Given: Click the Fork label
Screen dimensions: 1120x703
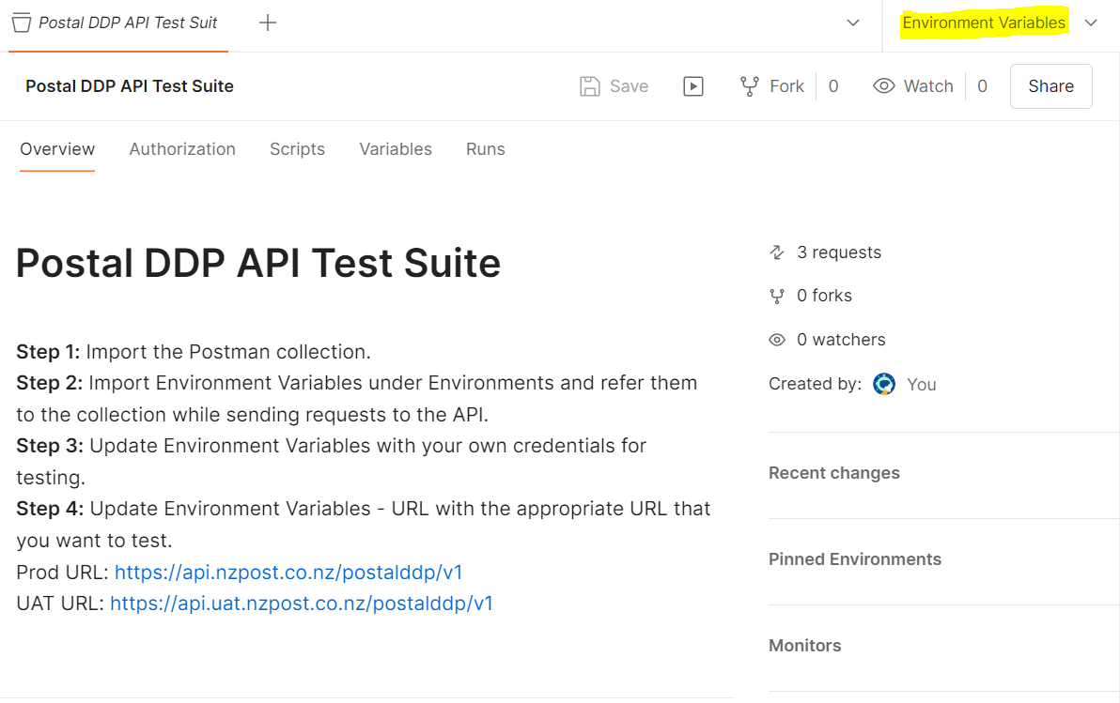Looking at the screenshot, I should click(x=787, y=86).
